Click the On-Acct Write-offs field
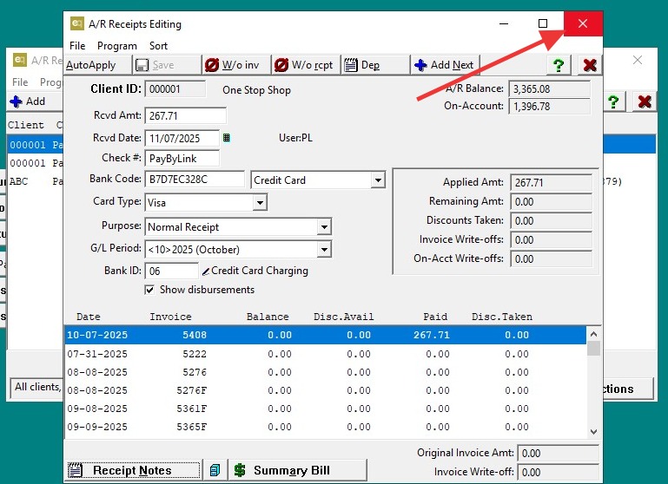 (x=552, y=259)
